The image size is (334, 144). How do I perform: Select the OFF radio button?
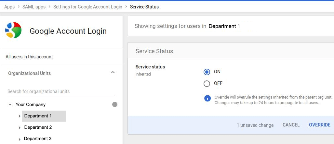point(207,84)
